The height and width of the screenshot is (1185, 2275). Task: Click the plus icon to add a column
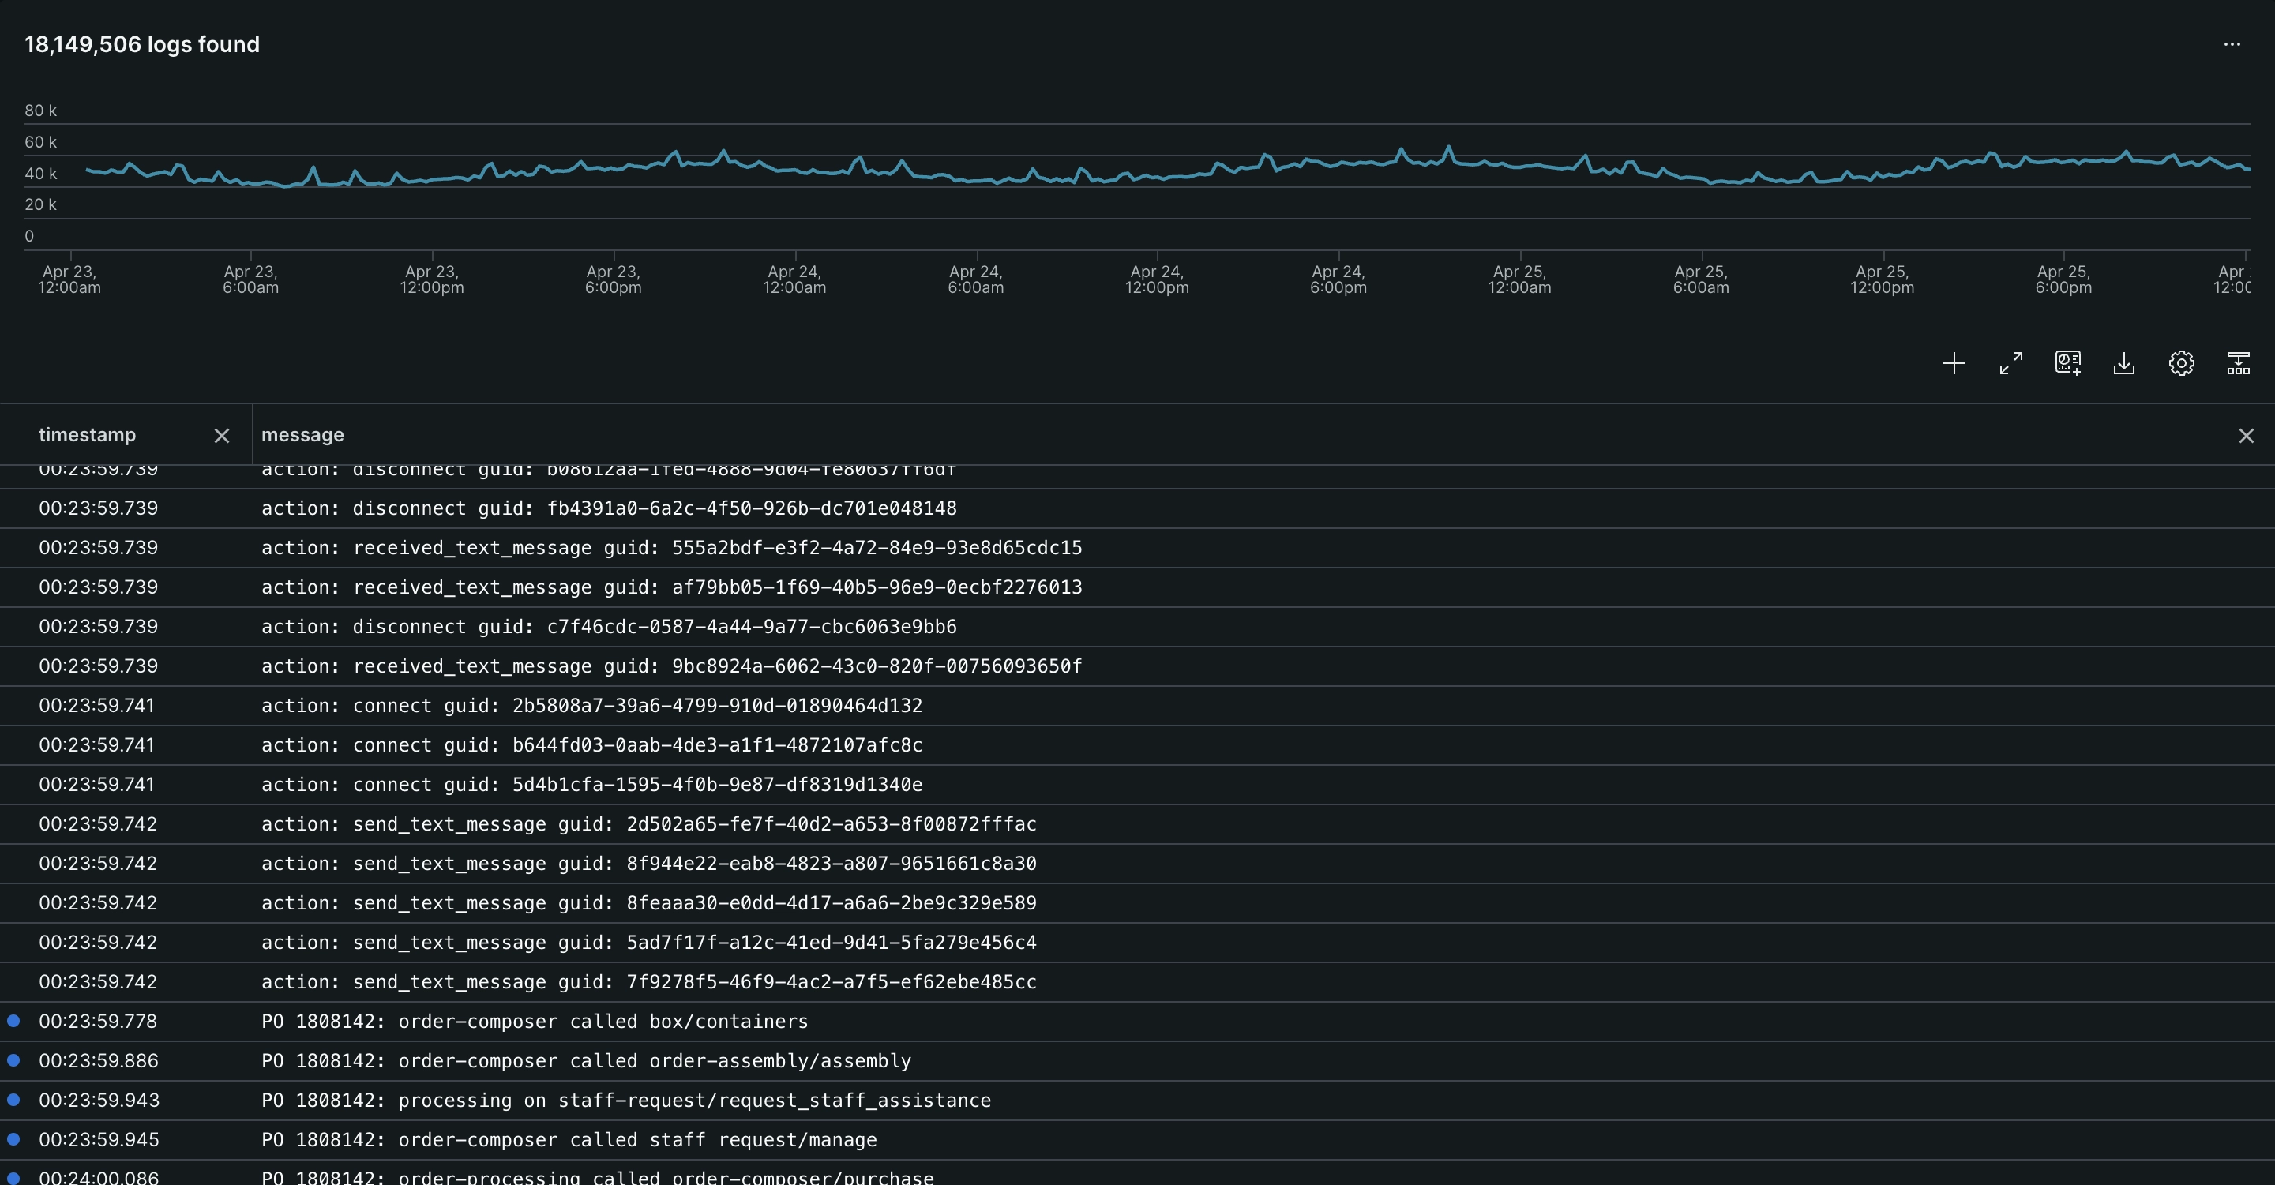[x=1954, y=364]
